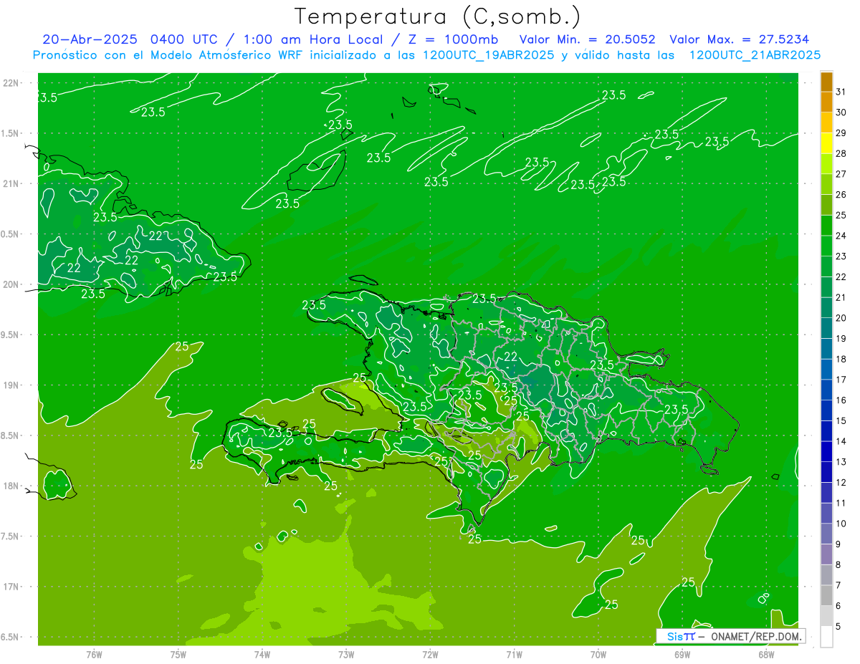Image resolution: width=860 pixels, height=664 pixels.
Task: Pick the white swatch at the bottom of the color scale
Action: (x=826, y=637)
